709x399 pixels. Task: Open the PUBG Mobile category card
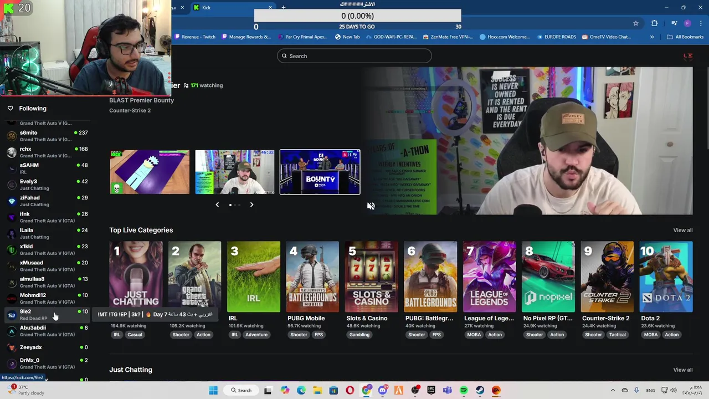312,277
